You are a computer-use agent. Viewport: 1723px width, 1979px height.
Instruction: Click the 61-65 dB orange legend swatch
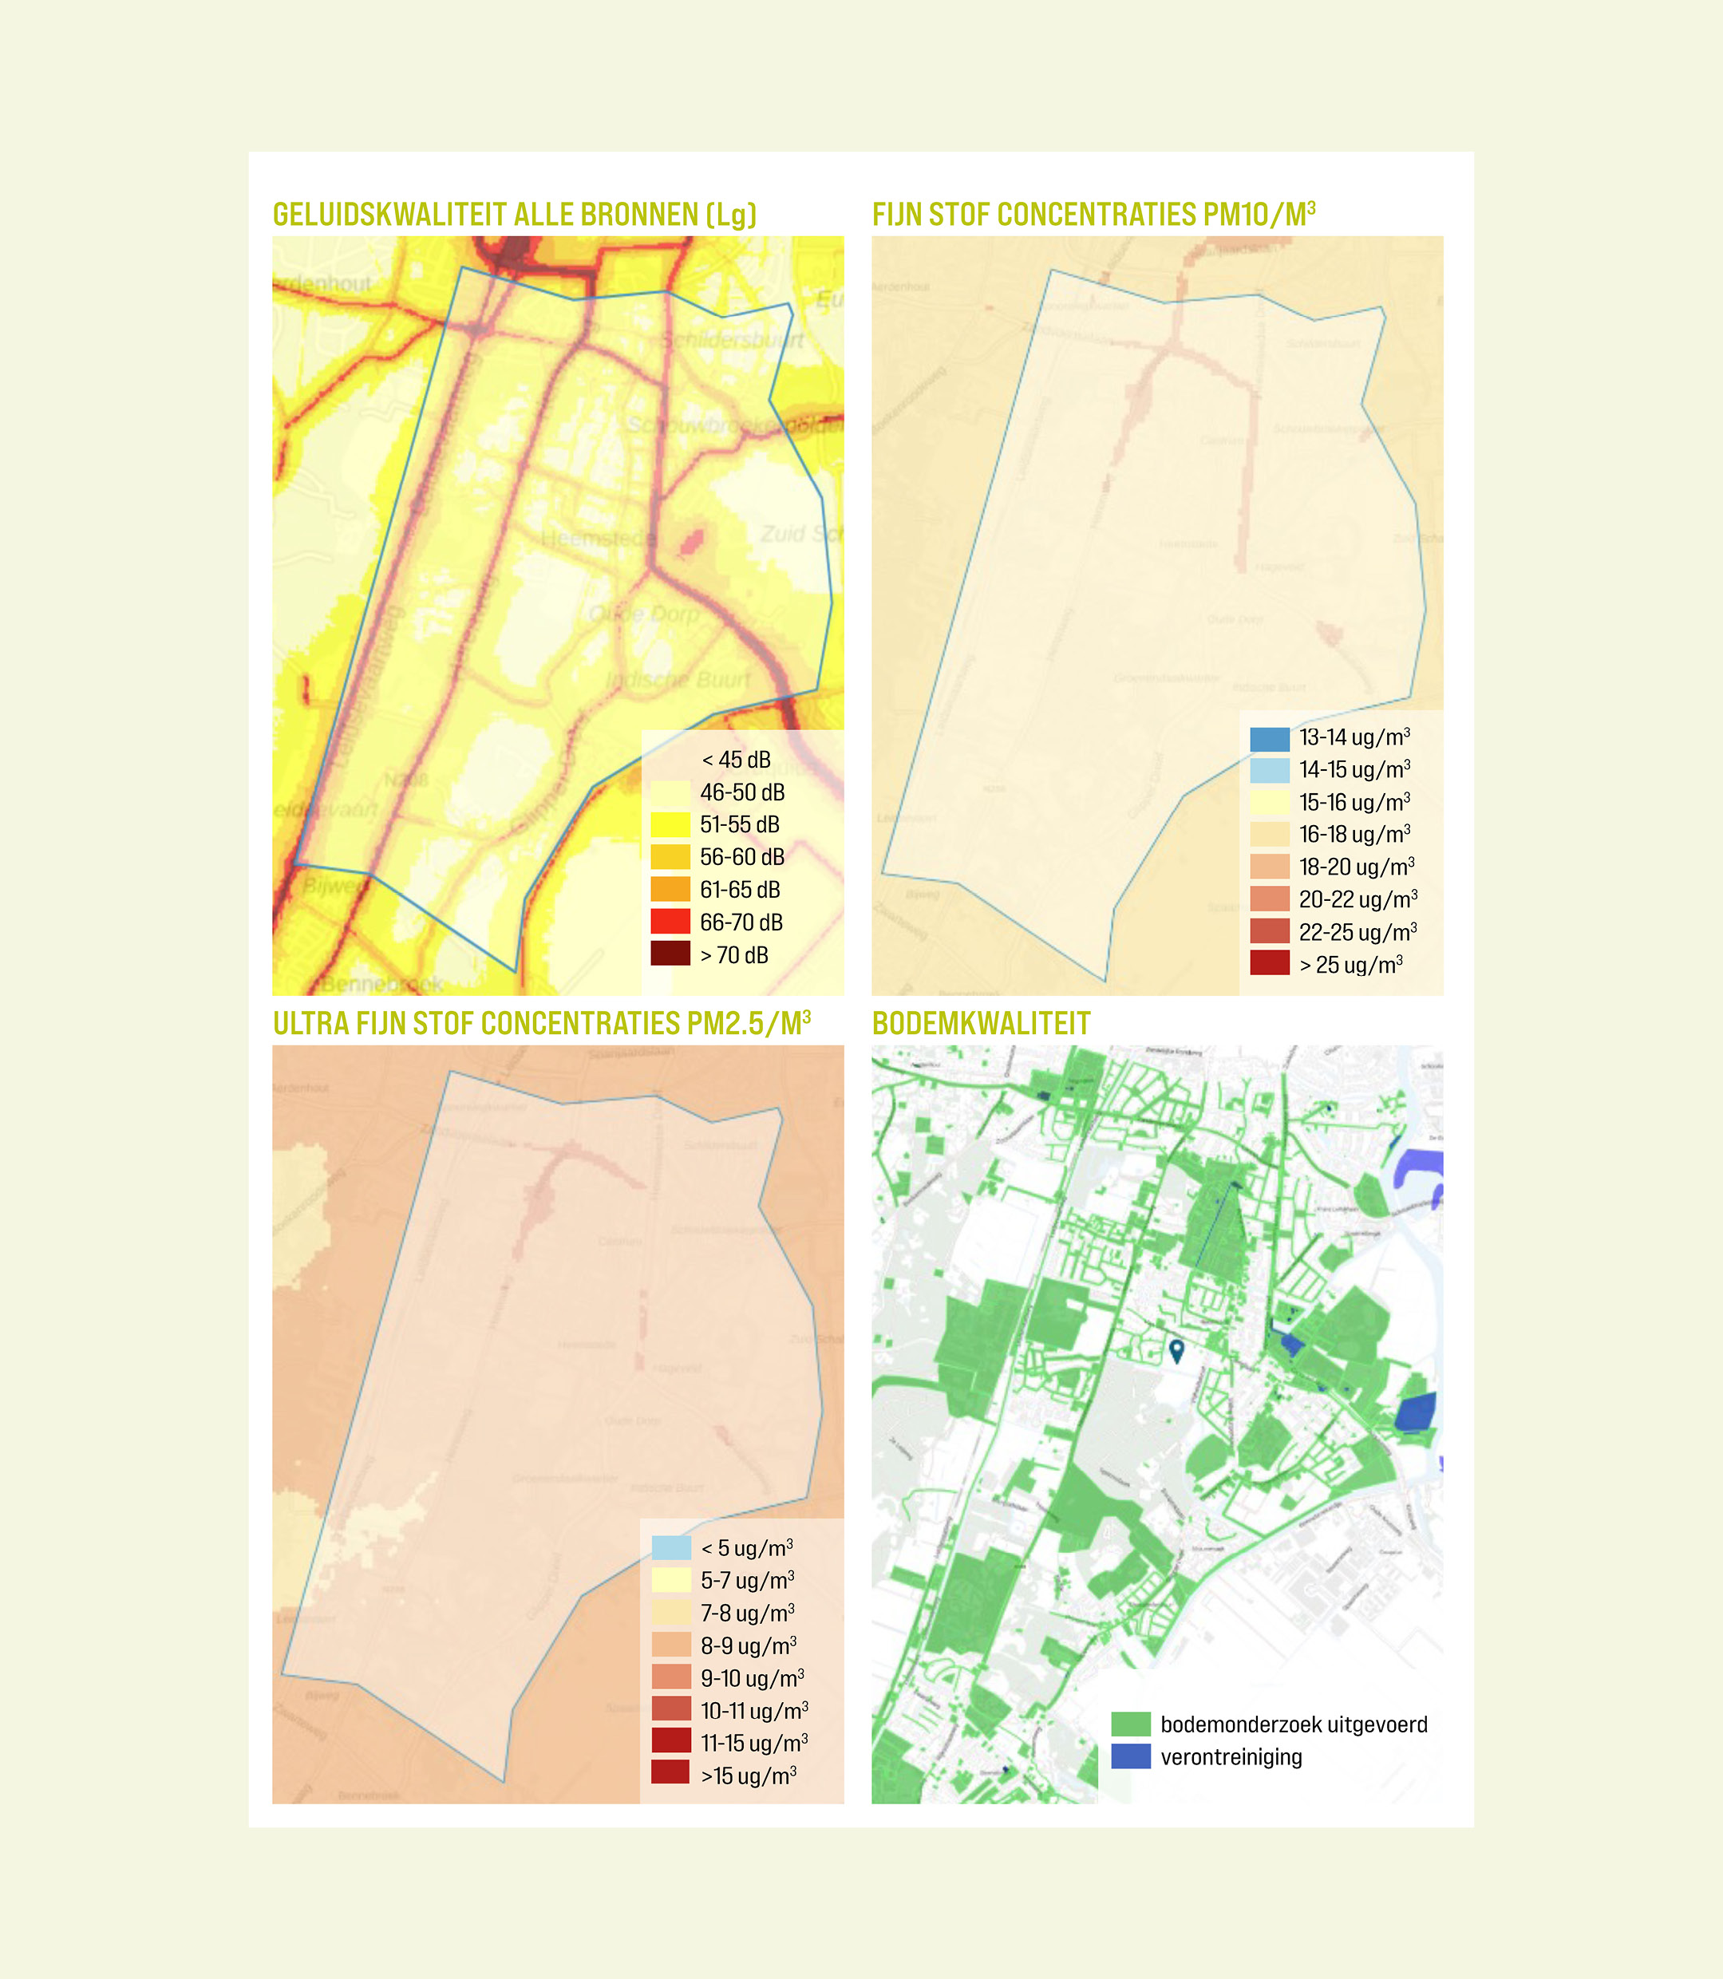click(670, 888)
